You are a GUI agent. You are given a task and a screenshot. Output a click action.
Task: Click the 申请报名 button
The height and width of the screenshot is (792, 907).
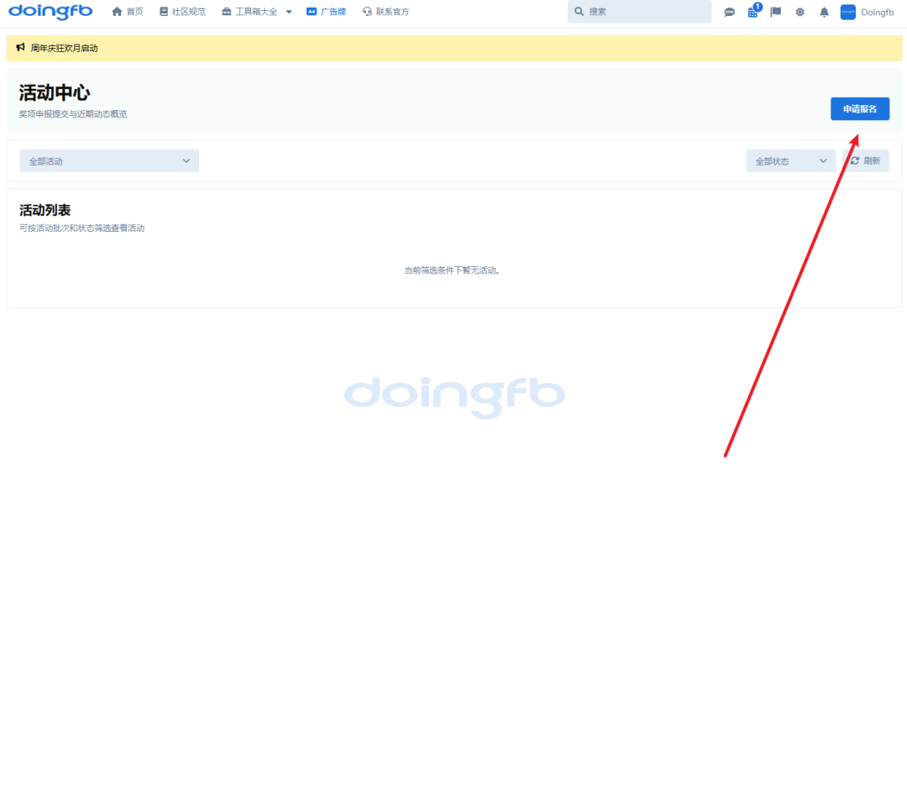point(860,108)
